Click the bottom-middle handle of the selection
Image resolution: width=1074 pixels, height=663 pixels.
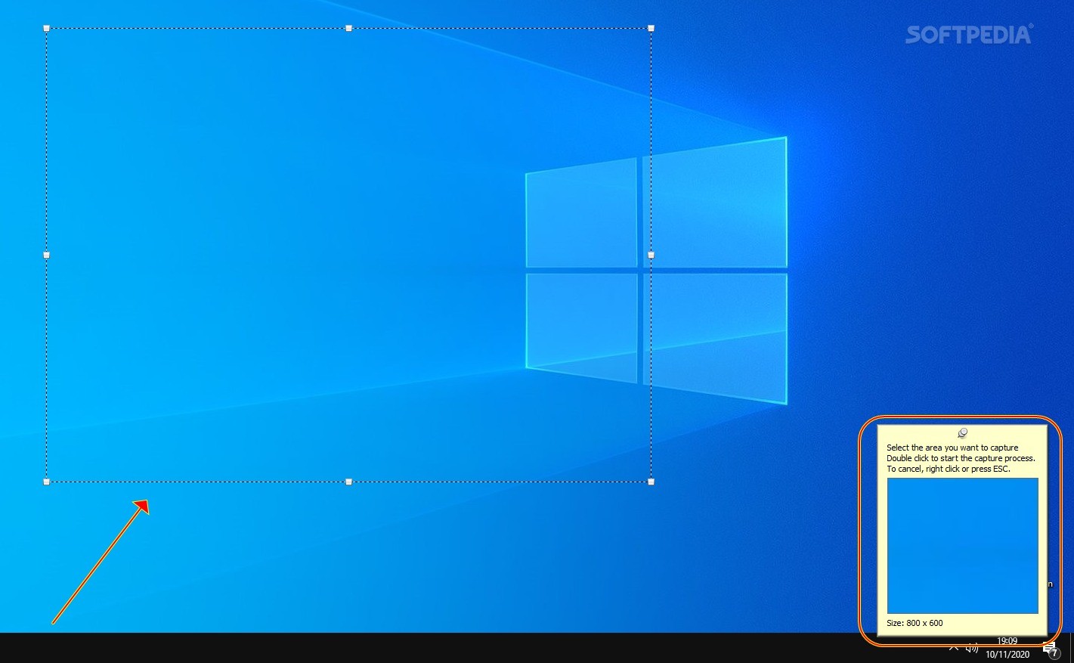[x=348, y=481]
